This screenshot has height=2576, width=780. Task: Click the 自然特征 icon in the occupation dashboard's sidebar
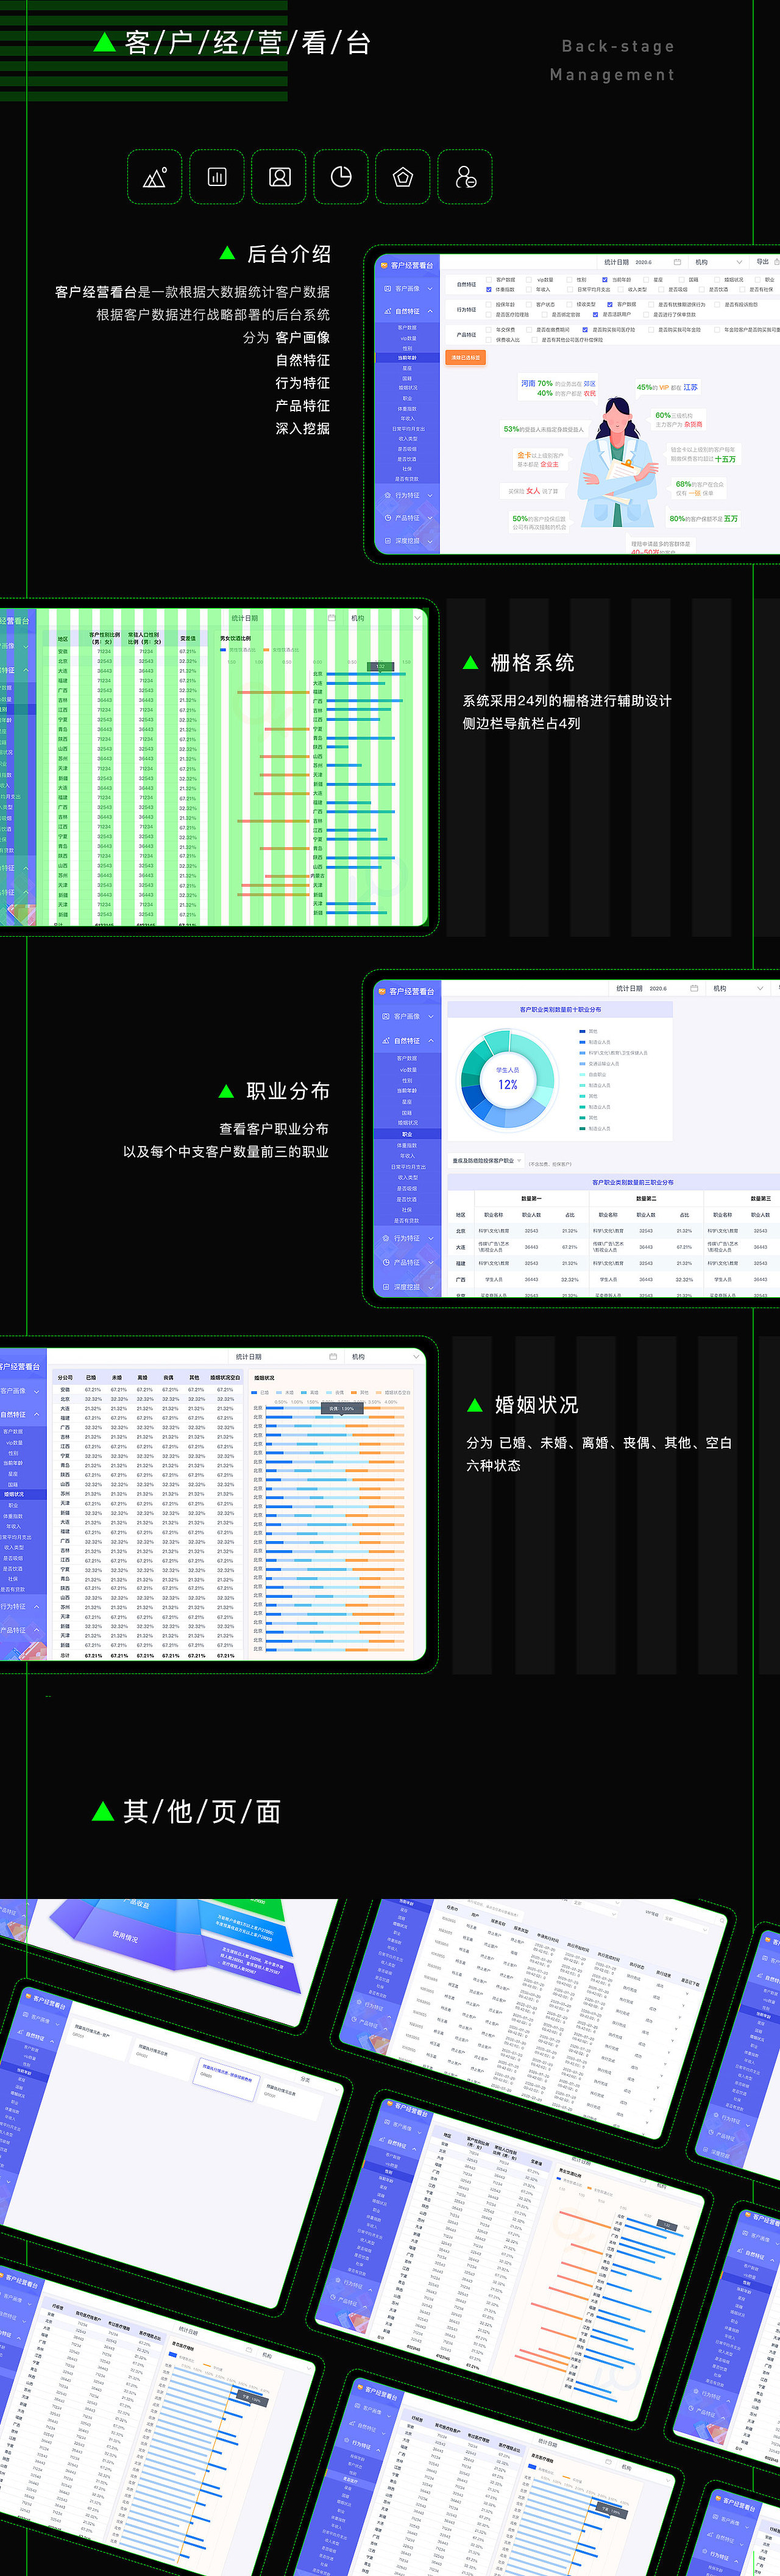pyautogui.click(x=386, y=1040)
